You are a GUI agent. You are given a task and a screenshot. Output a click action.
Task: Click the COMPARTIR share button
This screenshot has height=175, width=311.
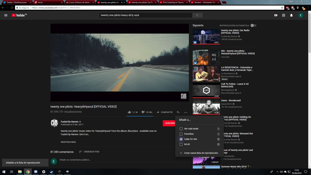165,112
